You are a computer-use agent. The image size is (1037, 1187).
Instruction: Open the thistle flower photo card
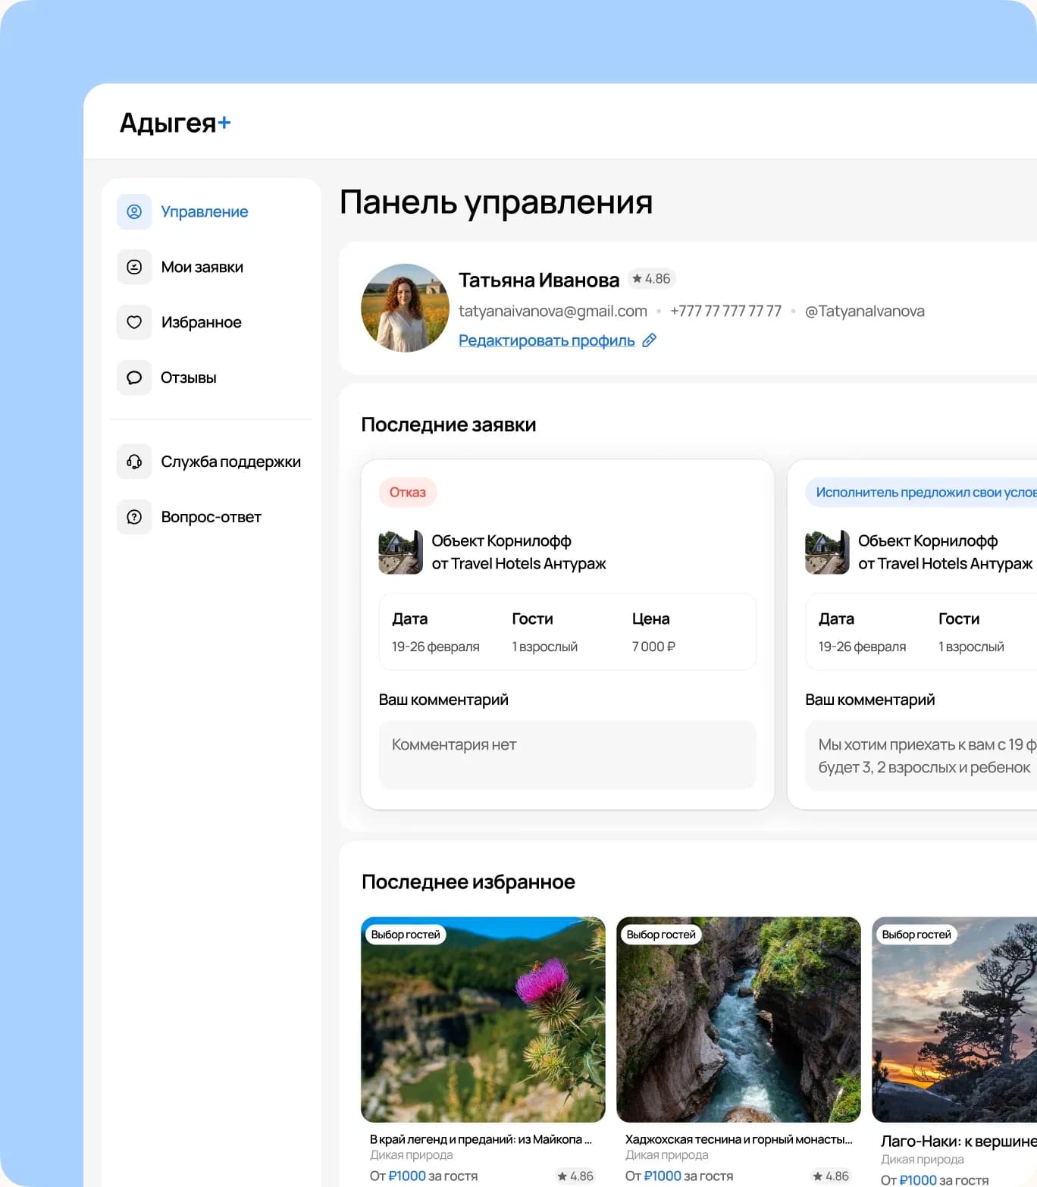pyautogui.click(x=483, y=1019)
